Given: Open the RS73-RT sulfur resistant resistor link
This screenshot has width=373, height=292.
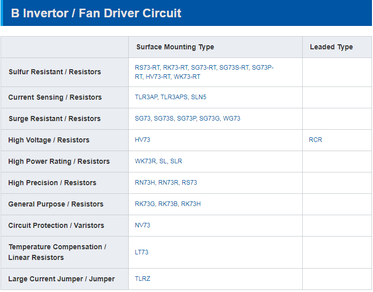Looking at the screenshot, I should (x=148, y=67).
